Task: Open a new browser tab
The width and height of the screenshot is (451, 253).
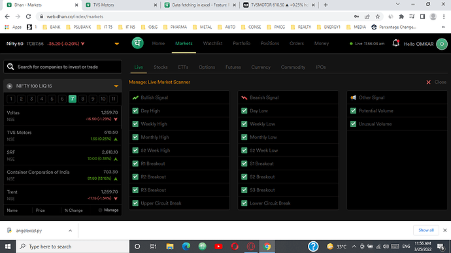Action: 326,5
